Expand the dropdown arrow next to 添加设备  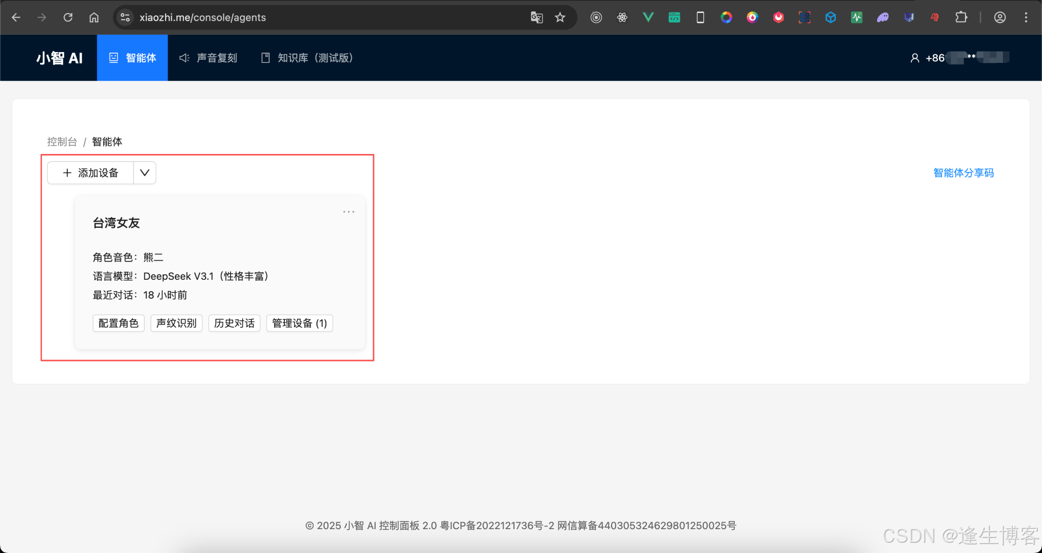pos(144,172)
